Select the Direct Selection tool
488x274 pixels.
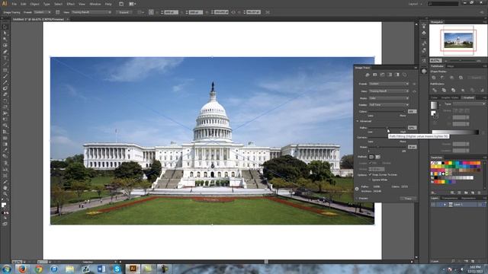(x=5, y=33)
